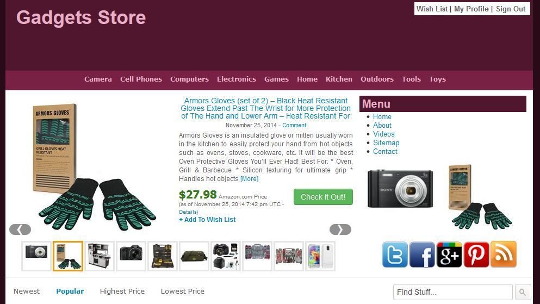Go to the previous slide arrow
Viewport: 540px width, 304px height.
click(20, 229)
